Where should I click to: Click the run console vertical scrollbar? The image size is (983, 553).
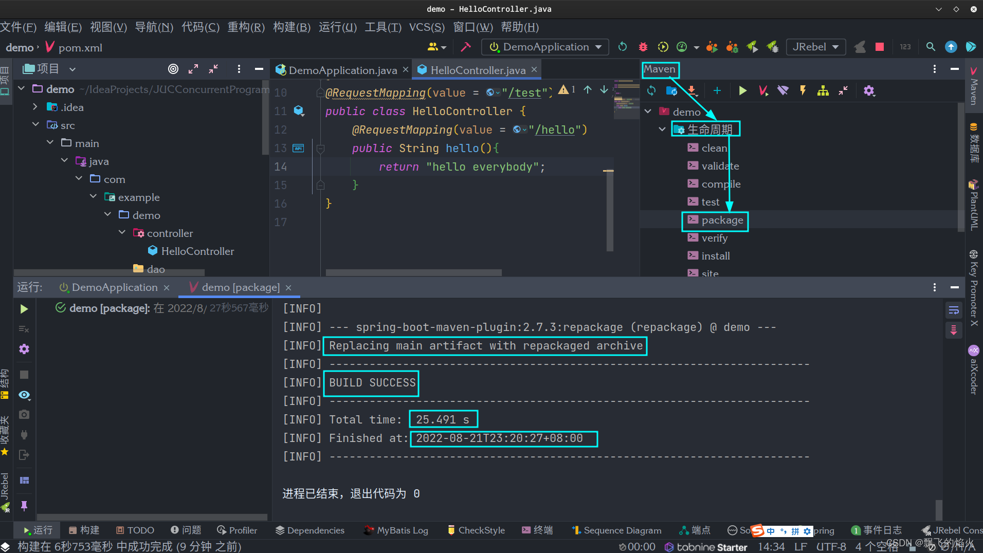[939, 509]
